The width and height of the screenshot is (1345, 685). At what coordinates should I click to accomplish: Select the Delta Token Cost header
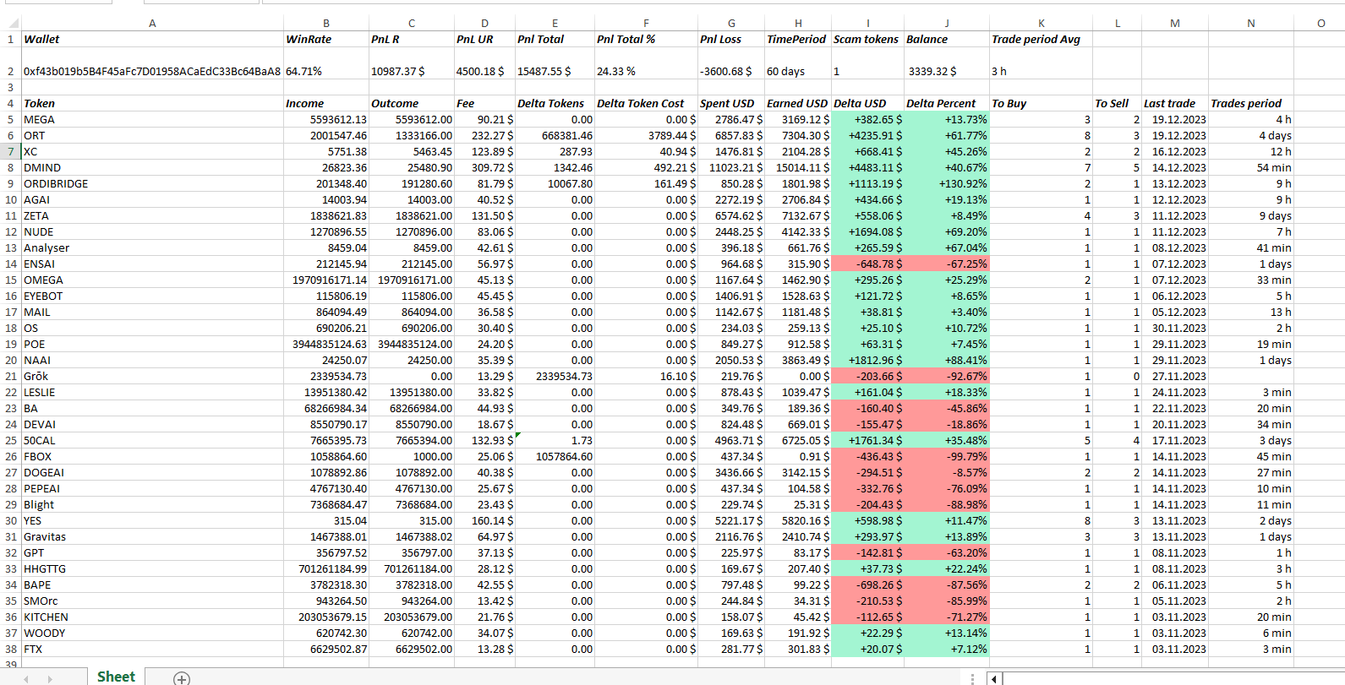coord(646,104)
